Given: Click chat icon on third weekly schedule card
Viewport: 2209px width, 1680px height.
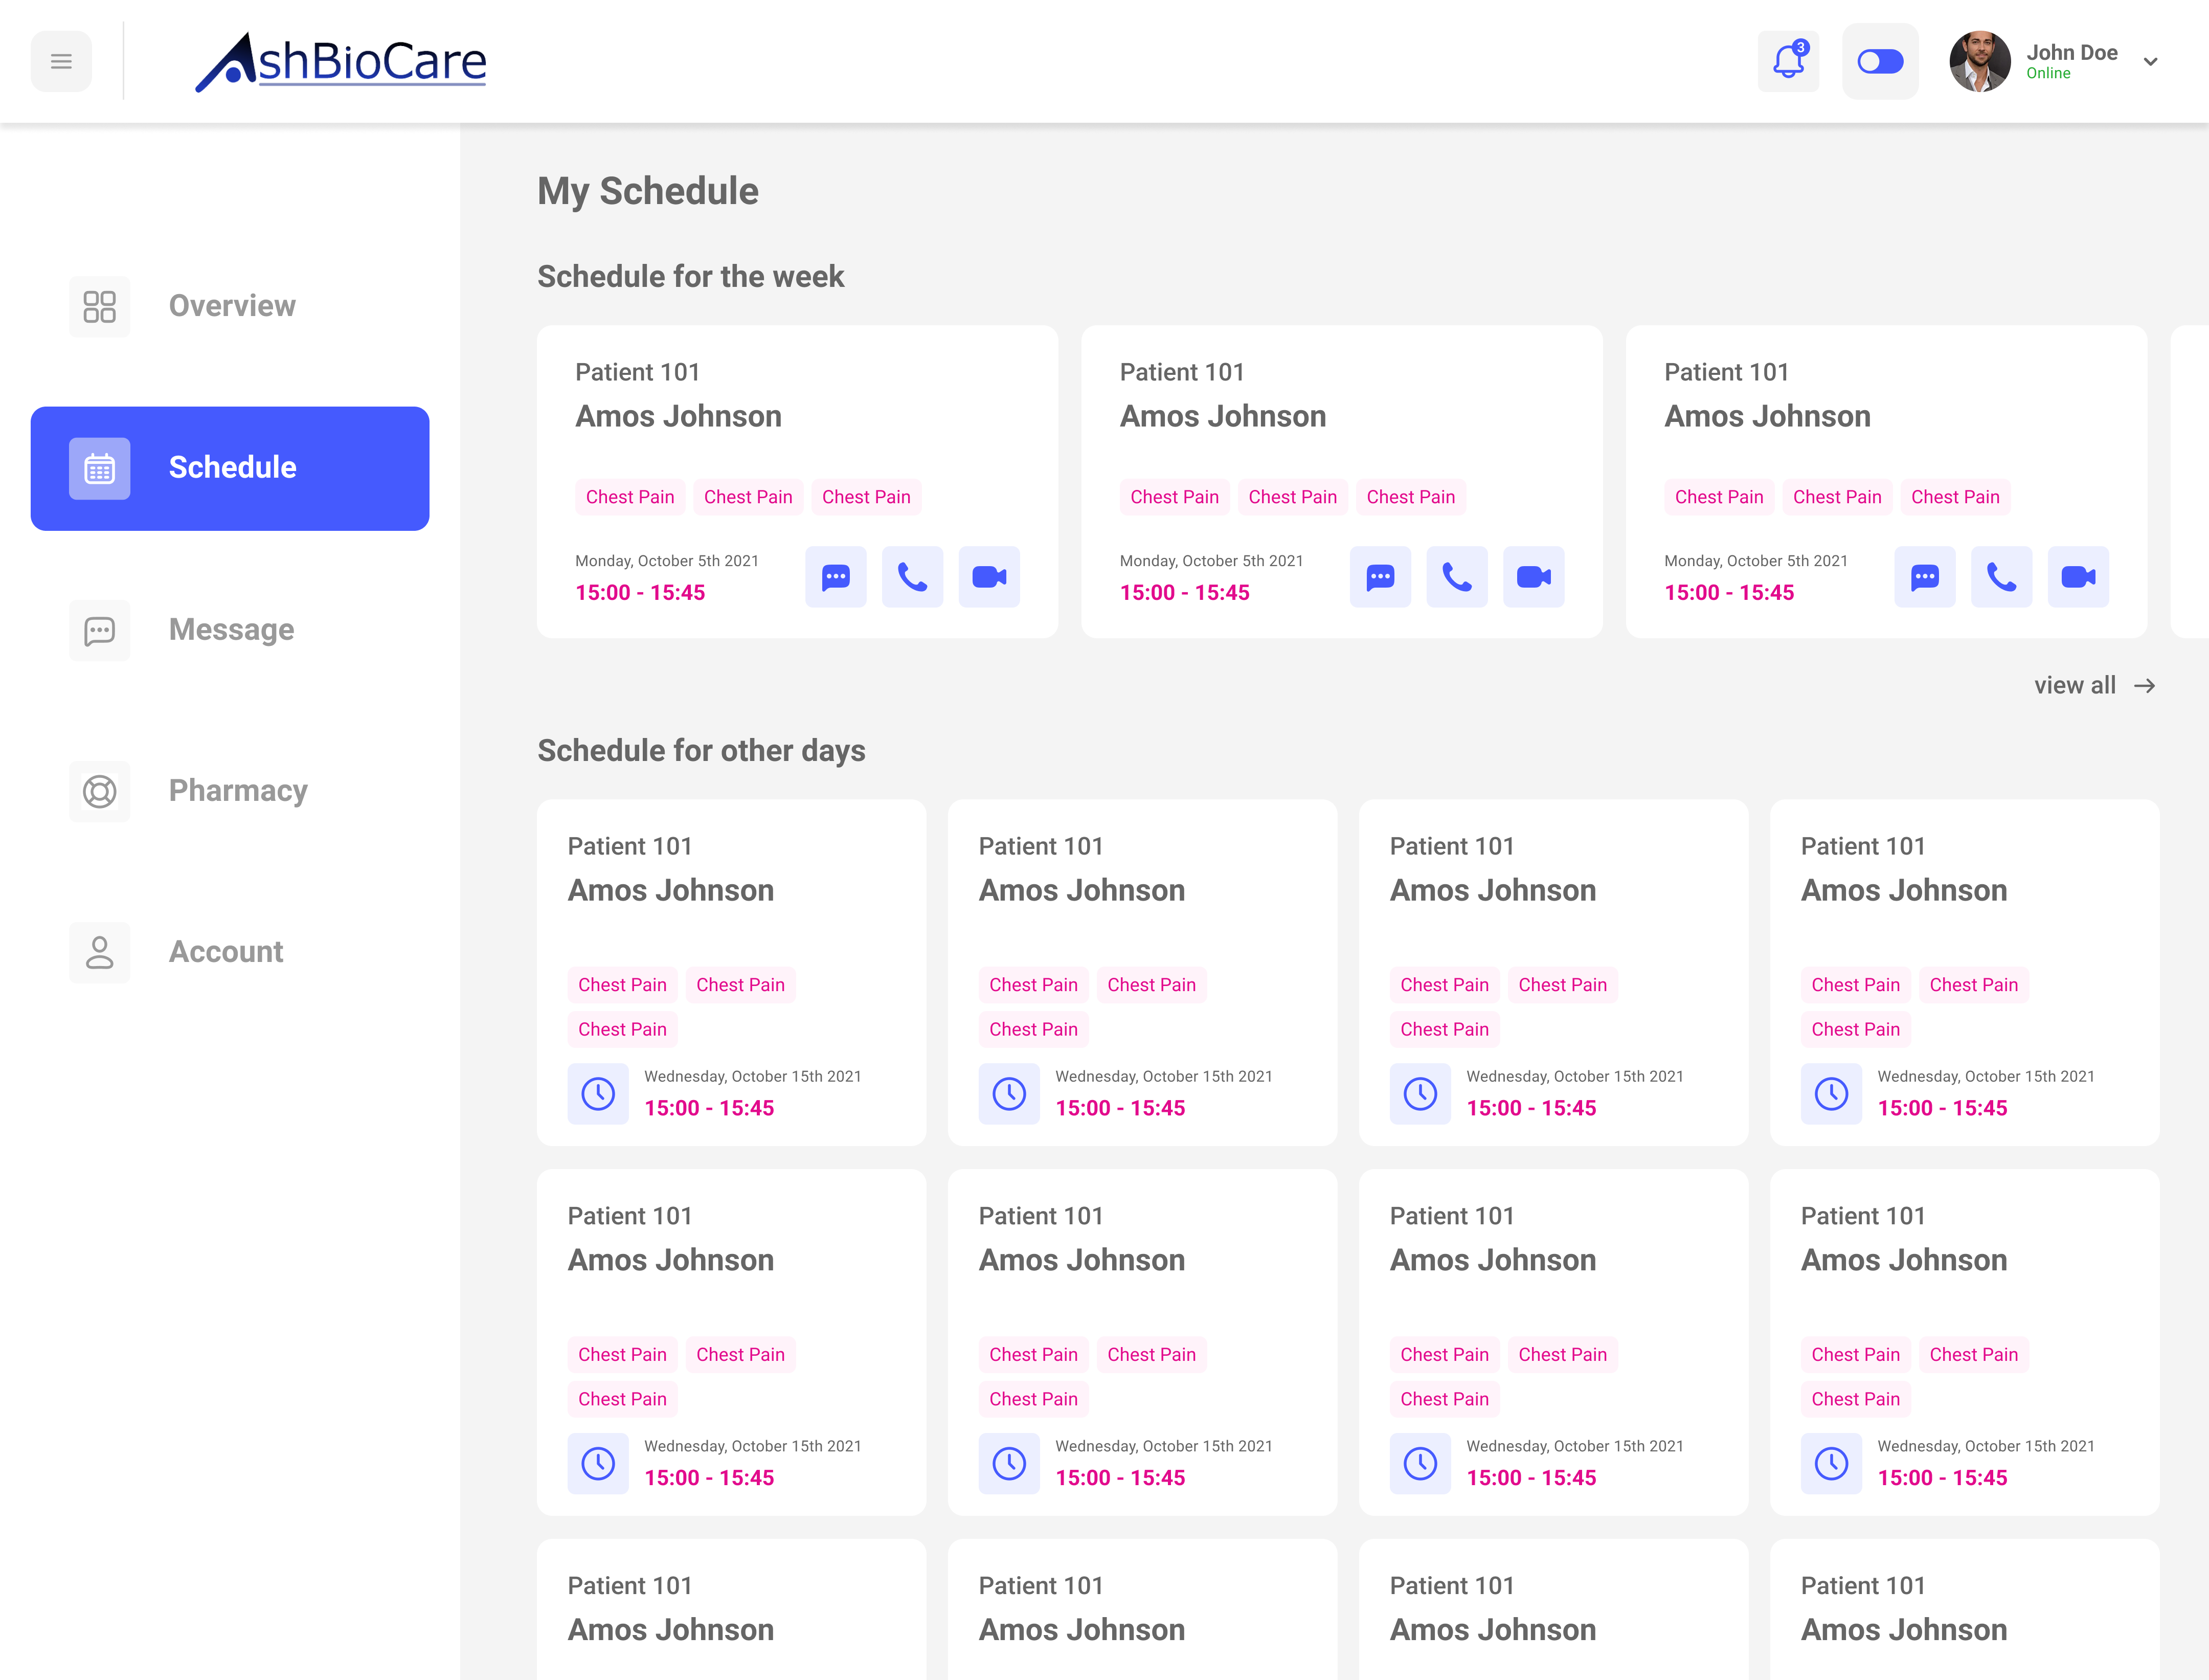Looking at the screenshot, I should pyautogui.click(x=1925, y=577).
